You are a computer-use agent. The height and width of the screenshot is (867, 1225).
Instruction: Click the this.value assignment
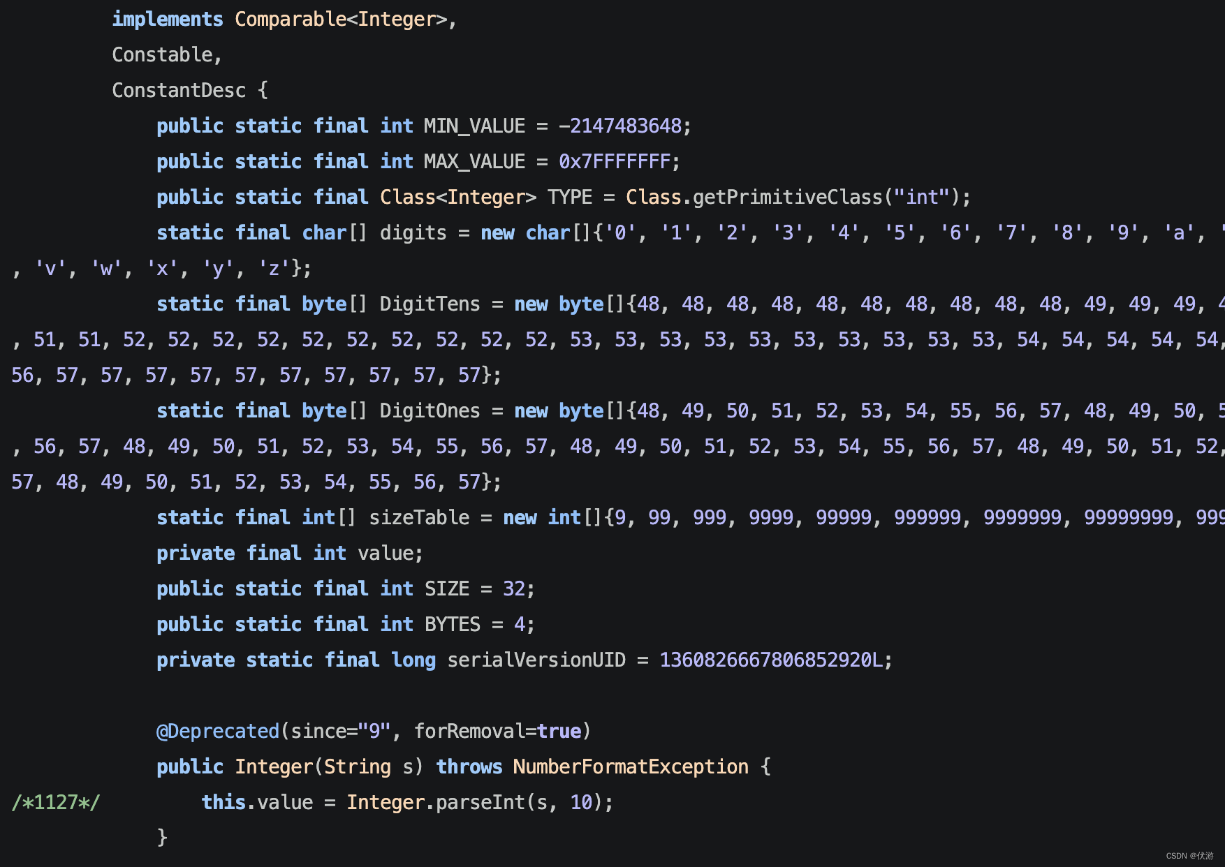pyautogui.click(x=257, y=802)
